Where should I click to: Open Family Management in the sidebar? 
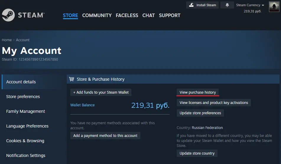click(26, 111)
